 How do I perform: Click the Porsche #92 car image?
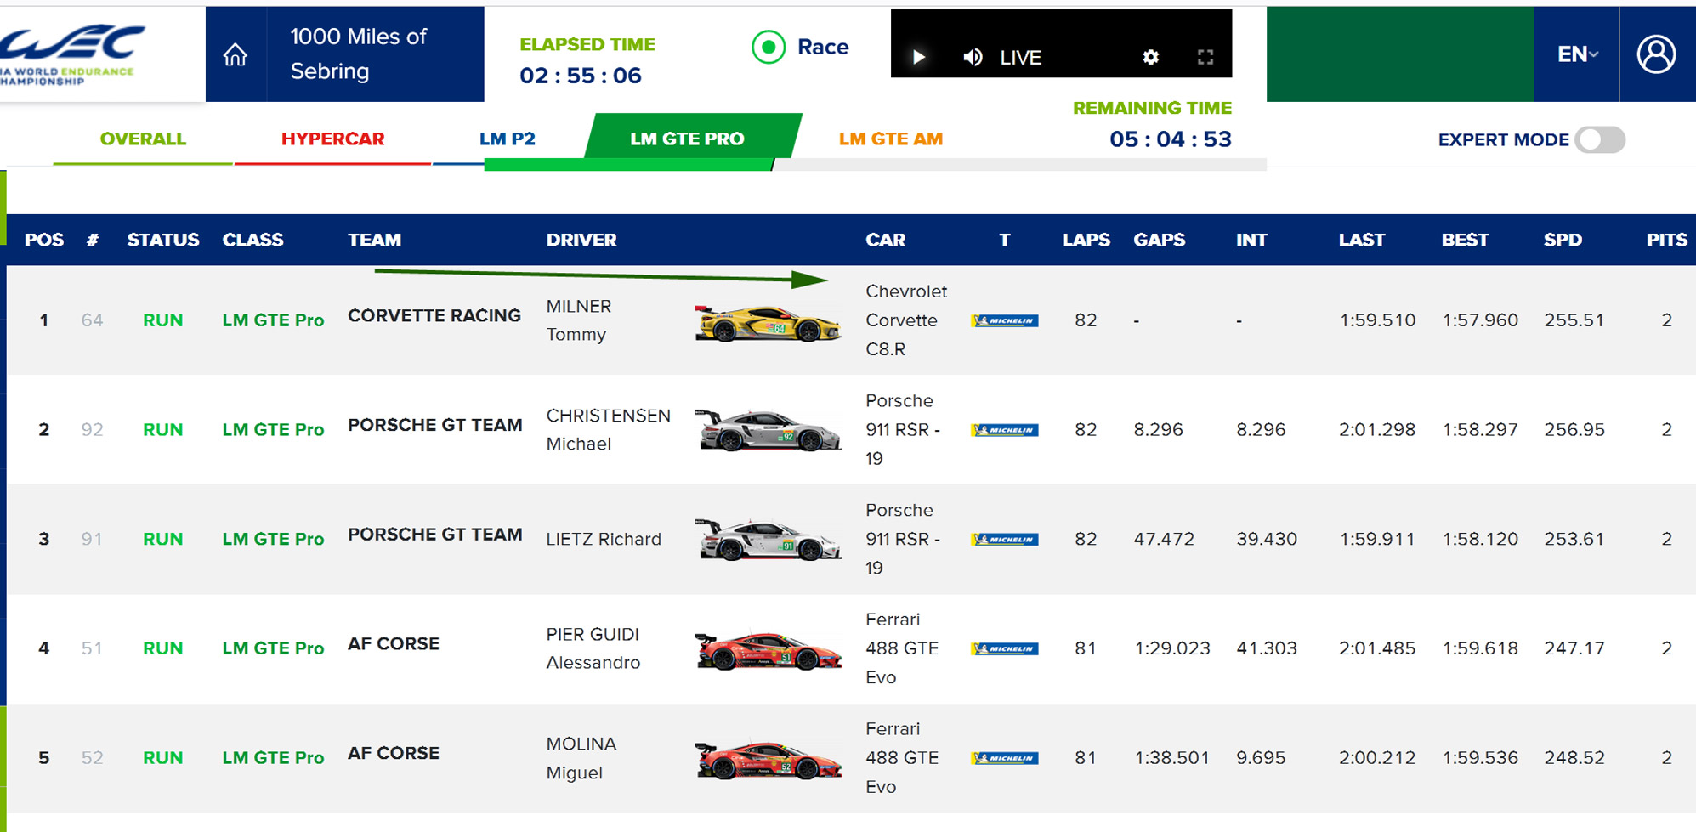point(768,431)
